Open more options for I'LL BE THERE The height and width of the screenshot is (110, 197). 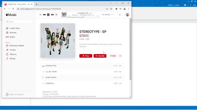[x=120, y=72]
